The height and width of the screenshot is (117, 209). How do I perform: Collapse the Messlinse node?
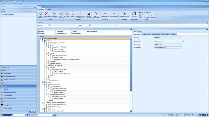pyautogui.click(x=43, y=41)
